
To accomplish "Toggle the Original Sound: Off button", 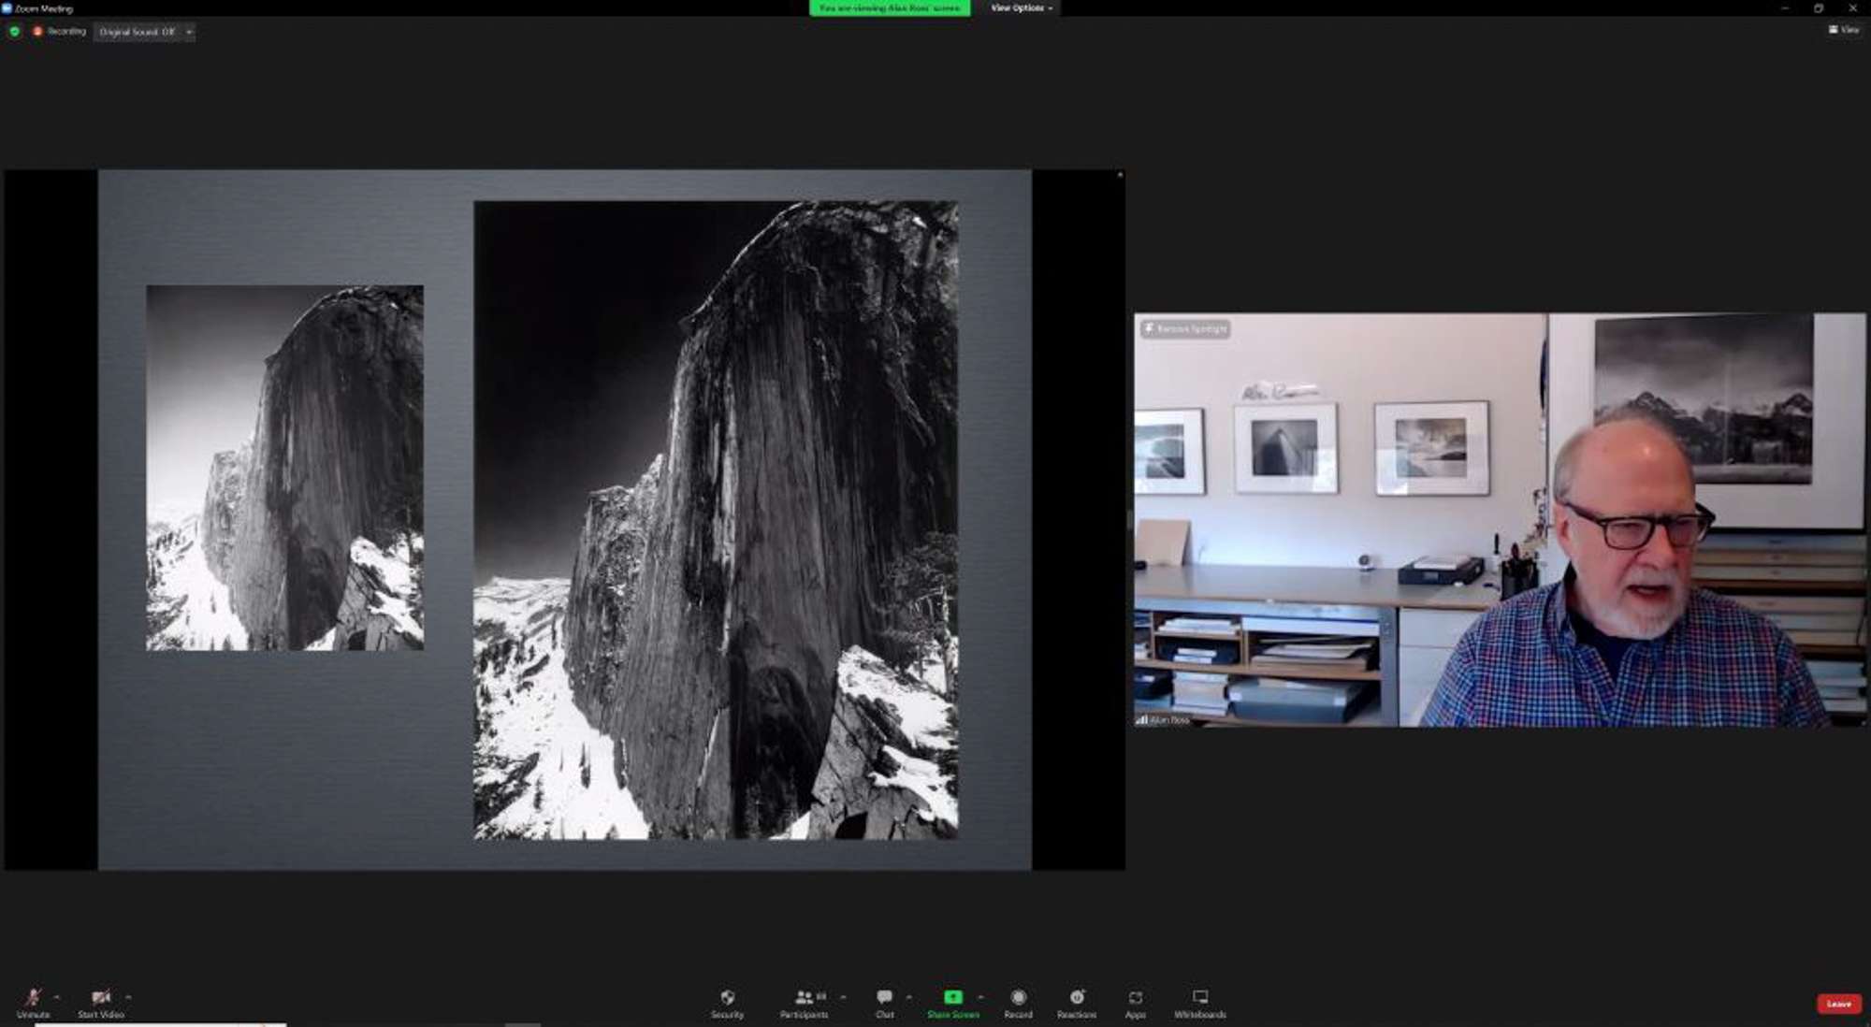I will point(137,32).
